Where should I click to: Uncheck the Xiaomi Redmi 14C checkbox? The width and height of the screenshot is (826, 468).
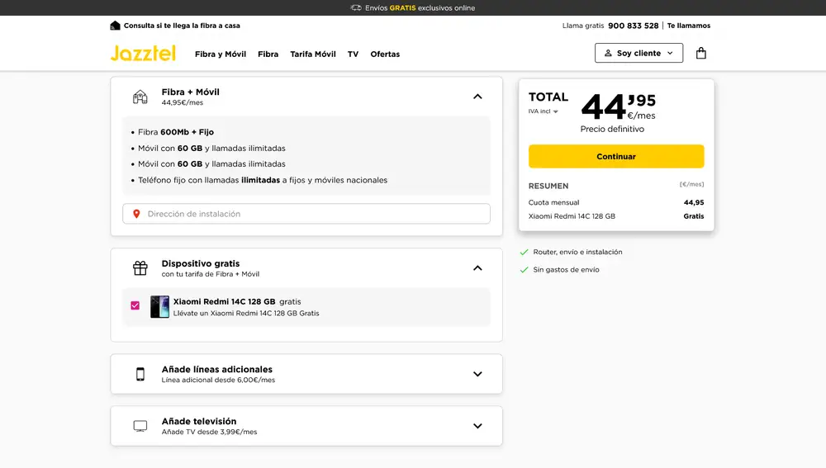tap(135, 305)
